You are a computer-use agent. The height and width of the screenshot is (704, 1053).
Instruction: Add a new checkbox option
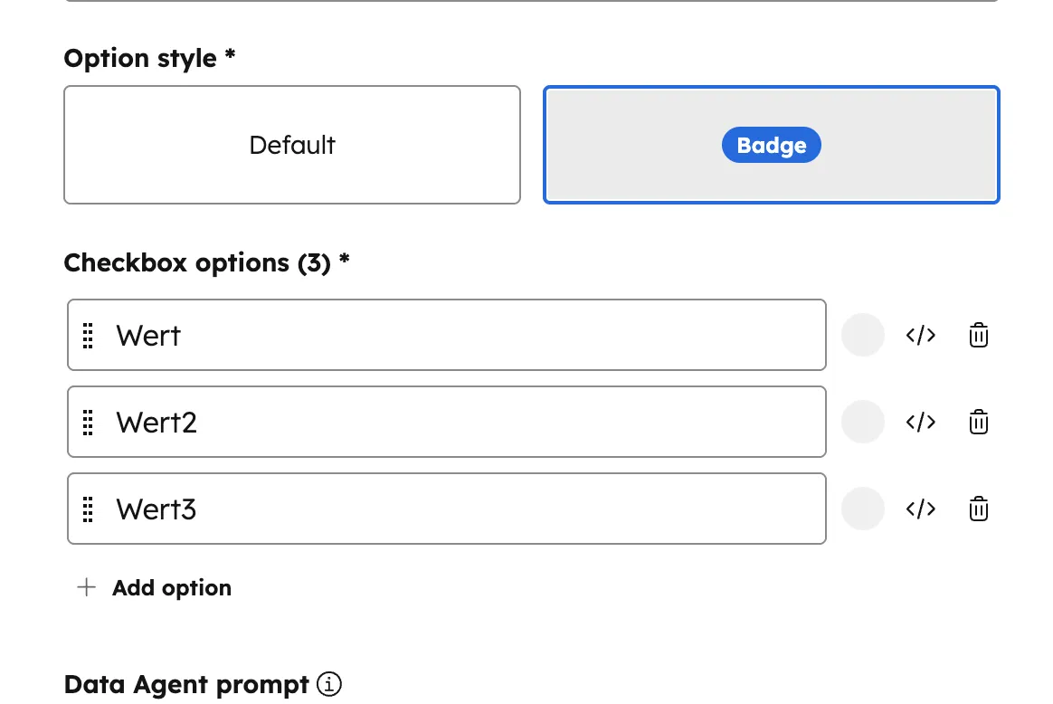152,587
